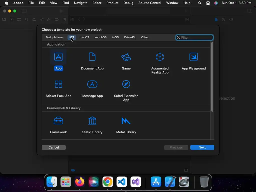Select the iOS platform tab
256x192 pixels.
pos(71,37)
